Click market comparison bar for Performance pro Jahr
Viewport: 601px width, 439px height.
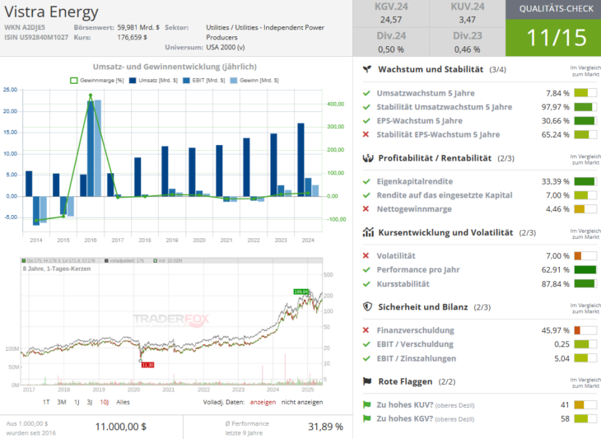[x=585, y=269]
